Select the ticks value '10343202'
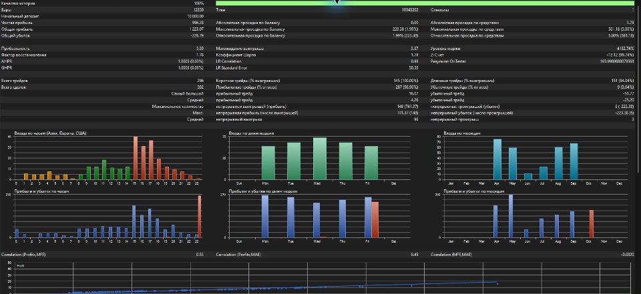 tap(410, 10)
